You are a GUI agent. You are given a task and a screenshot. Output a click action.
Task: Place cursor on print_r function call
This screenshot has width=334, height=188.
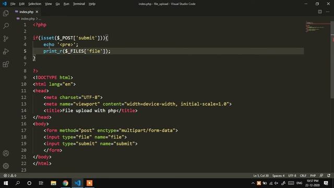coord(53,51)
